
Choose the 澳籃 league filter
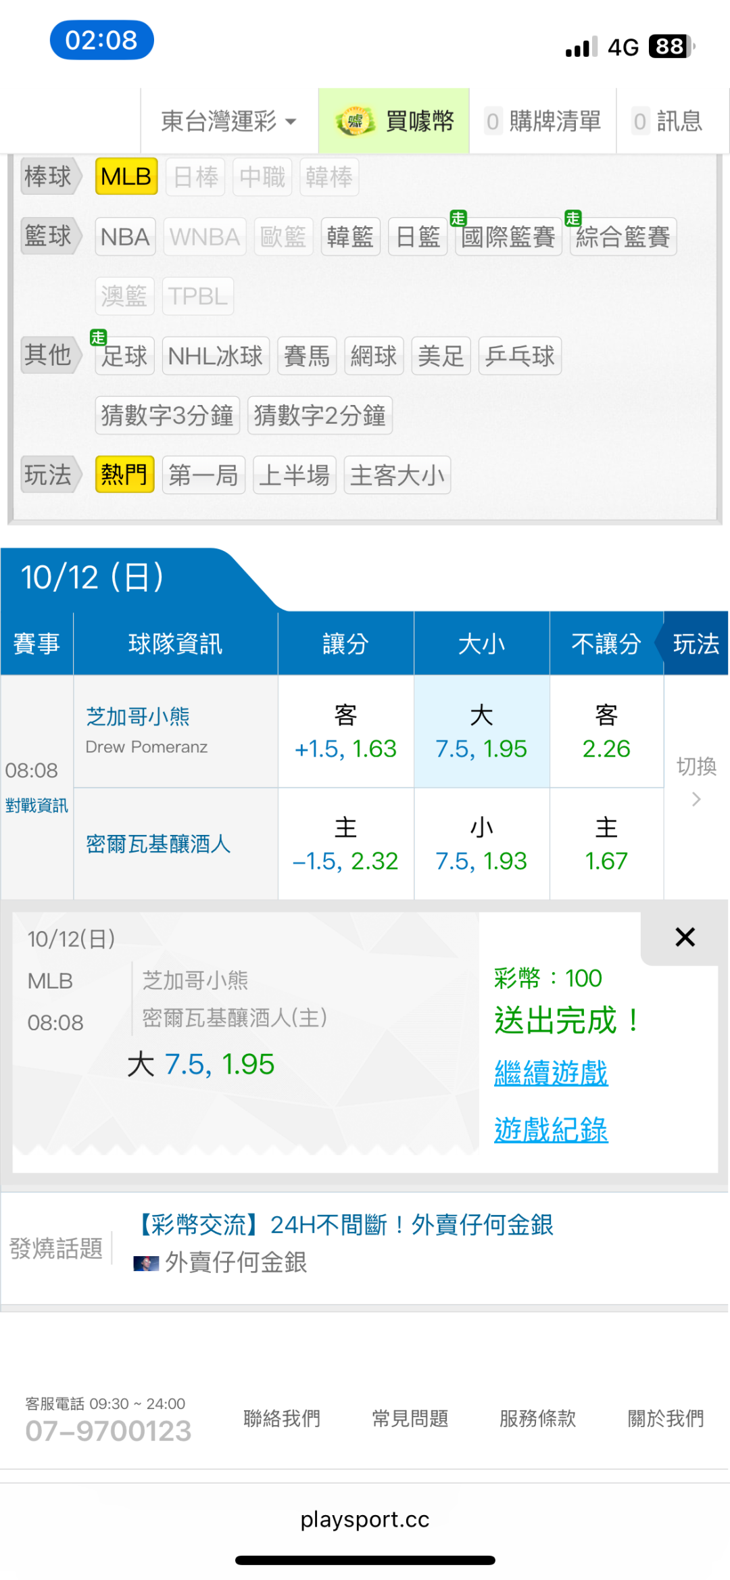[x=124, y=296]
